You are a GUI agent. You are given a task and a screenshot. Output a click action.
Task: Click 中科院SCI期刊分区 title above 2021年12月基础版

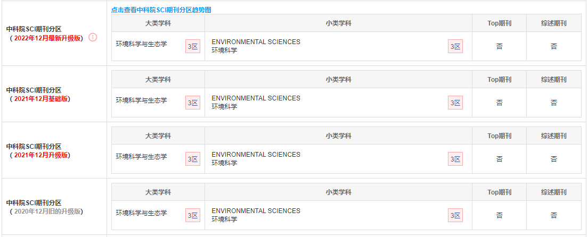point(34,90)
